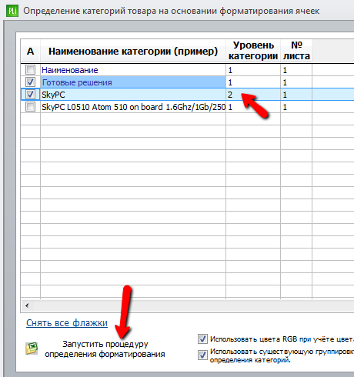Select the SkyPC L0510 Atom 510 name cell
354x377 pixels.
click(133, 107)
